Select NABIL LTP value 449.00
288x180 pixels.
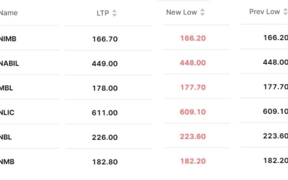click(x=104, y=63)
